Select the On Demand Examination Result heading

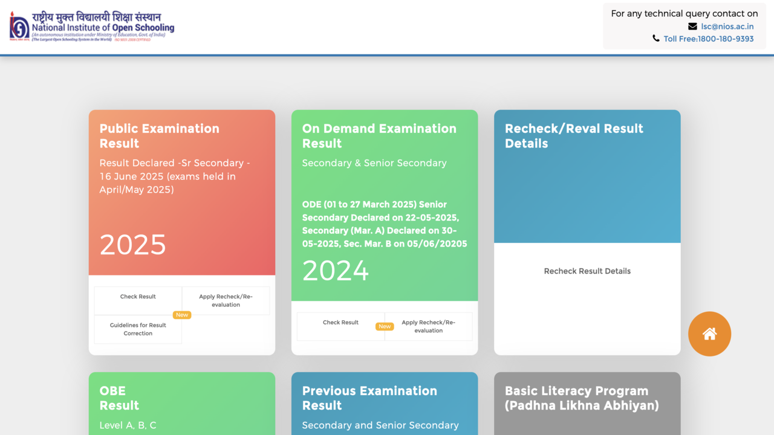[379, 136]
